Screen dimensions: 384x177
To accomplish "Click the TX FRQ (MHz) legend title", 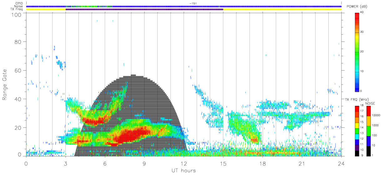I will click(x=356, y=100).
